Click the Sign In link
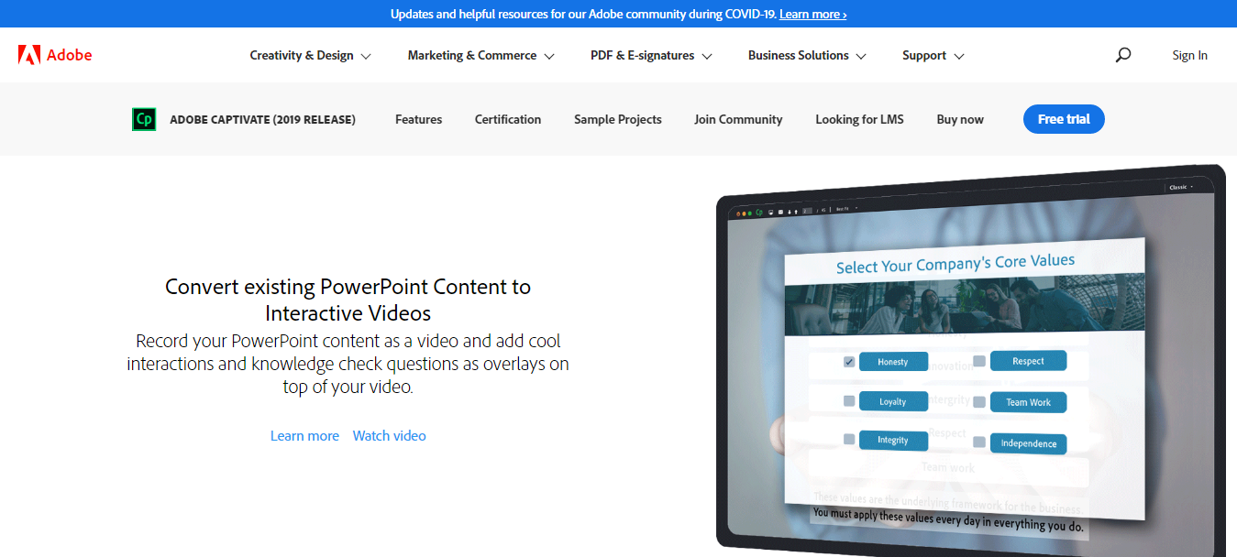Image resolution: width=1237 pixels, height=557 pixels. coord(1189,55)
